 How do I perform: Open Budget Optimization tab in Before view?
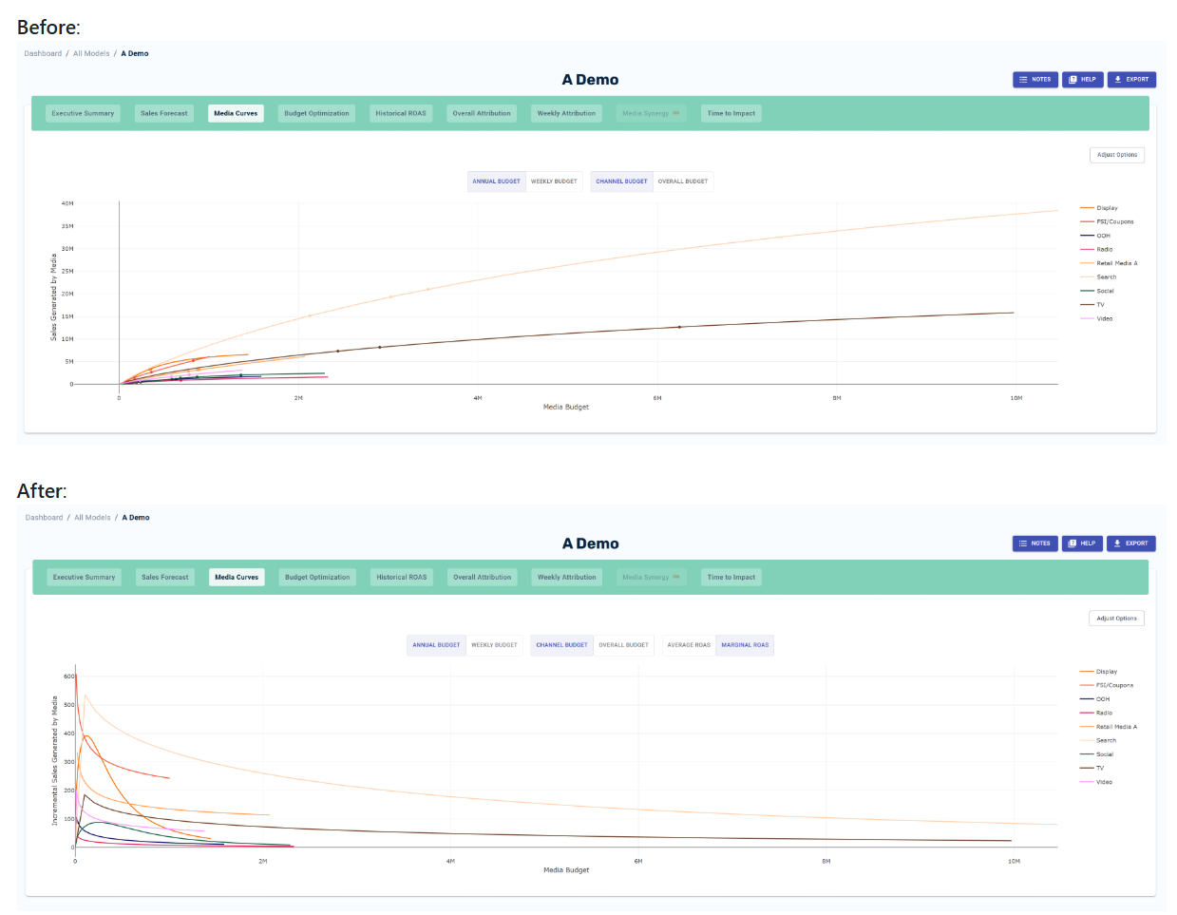[316, 113]
